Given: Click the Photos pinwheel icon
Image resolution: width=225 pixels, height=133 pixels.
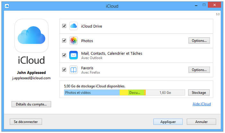Looking at the screenshot, I should [74, 41].
